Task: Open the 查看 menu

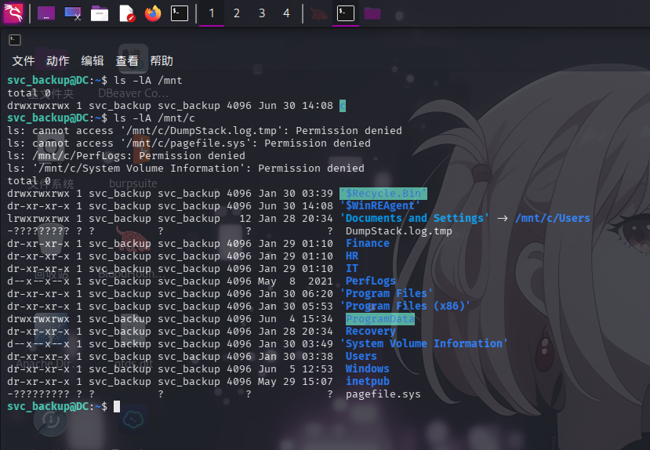Action: click(127, 61)
